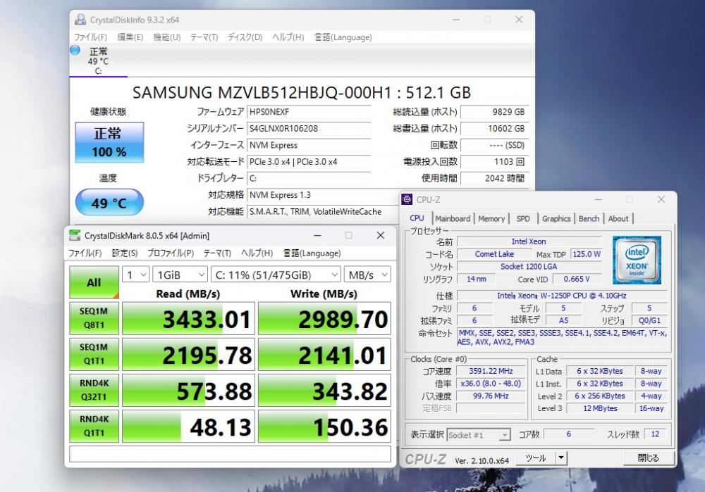Open the test count dropdown showing 1
The width and height of the screenshot is (705, 492).
click(135, 275)
